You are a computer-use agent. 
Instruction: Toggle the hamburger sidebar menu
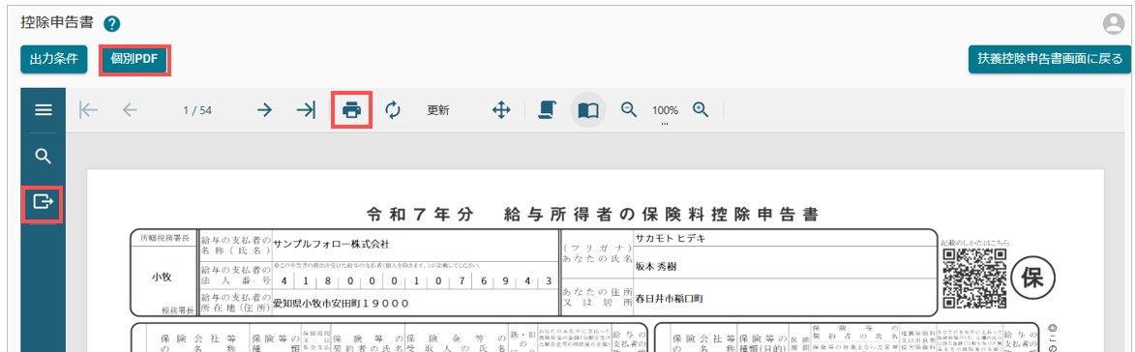(44, 110)
